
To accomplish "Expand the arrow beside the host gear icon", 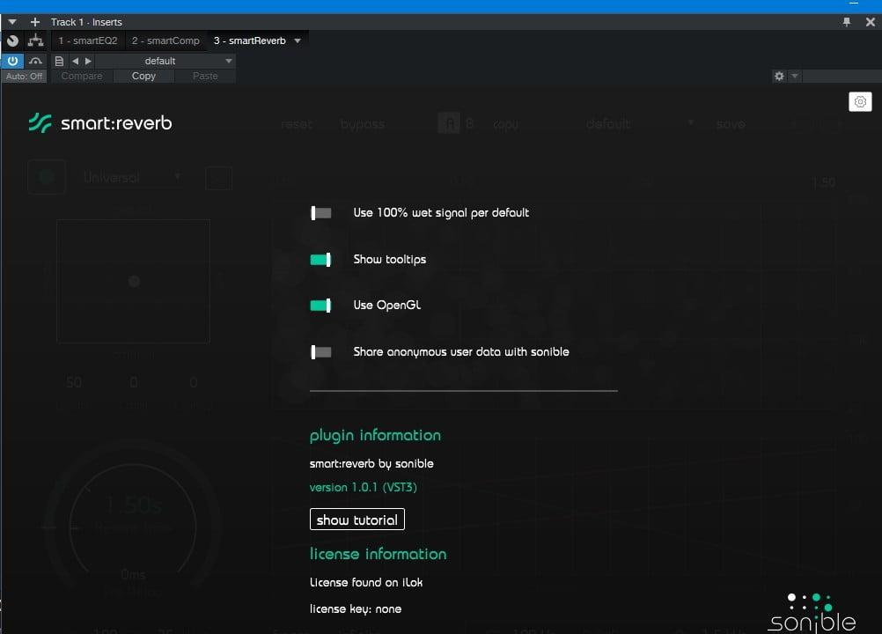I will pyautogui.click(x=795, y=76).
